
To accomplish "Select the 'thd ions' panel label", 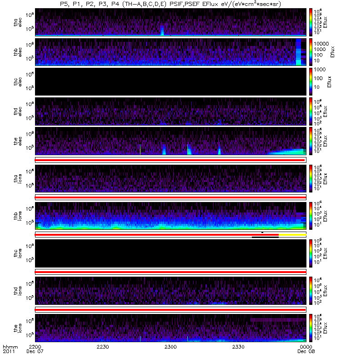I will coord(18,291).
